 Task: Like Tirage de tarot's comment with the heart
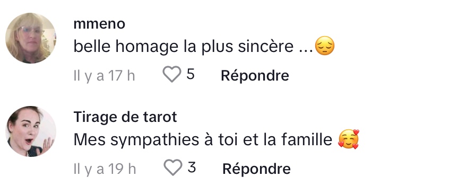point(173,167)
